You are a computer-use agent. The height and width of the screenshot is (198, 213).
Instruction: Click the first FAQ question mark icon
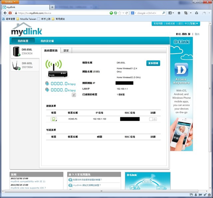70,180
